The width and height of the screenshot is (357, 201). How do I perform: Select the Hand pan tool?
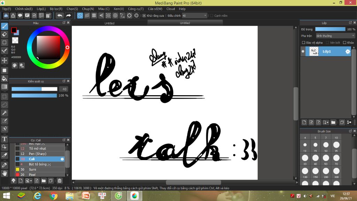point(4,173)
